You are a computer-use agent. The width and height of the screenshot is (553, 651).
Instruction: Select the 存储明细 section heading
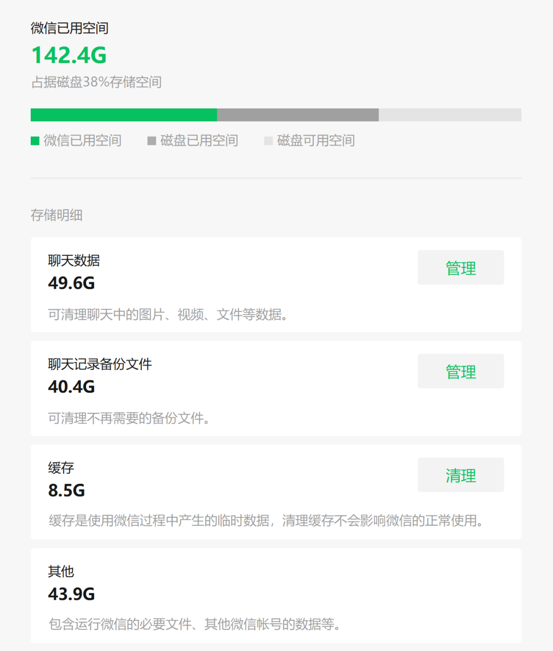[56, 215]
